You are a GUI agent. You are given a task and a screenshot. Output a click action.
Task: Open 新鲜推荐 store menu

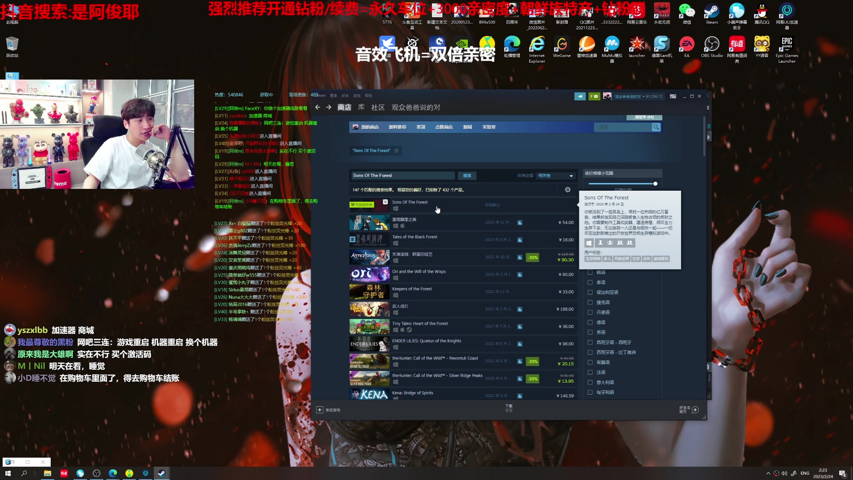pyautogui.click(x=397, y=127)
